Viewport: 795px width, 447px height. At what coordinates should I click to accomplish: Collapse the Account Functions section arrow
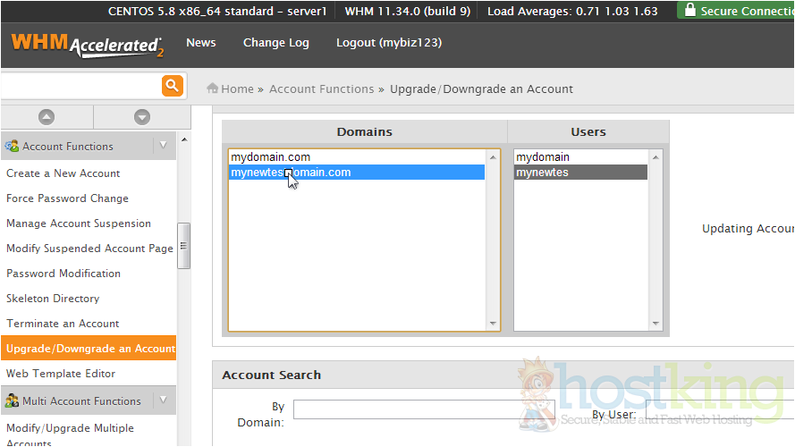click(x=163, y=145)
